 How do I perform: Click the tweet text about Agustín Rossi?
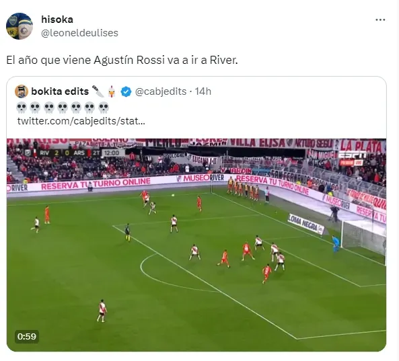click(122, 61)
